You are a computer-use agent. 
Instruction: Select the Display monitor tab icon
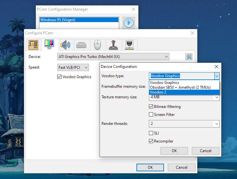(49, 44)
